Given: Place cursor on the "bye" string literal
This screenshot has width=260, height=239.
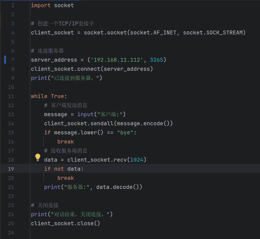Looking at the screenshot, I should (125, 132).
